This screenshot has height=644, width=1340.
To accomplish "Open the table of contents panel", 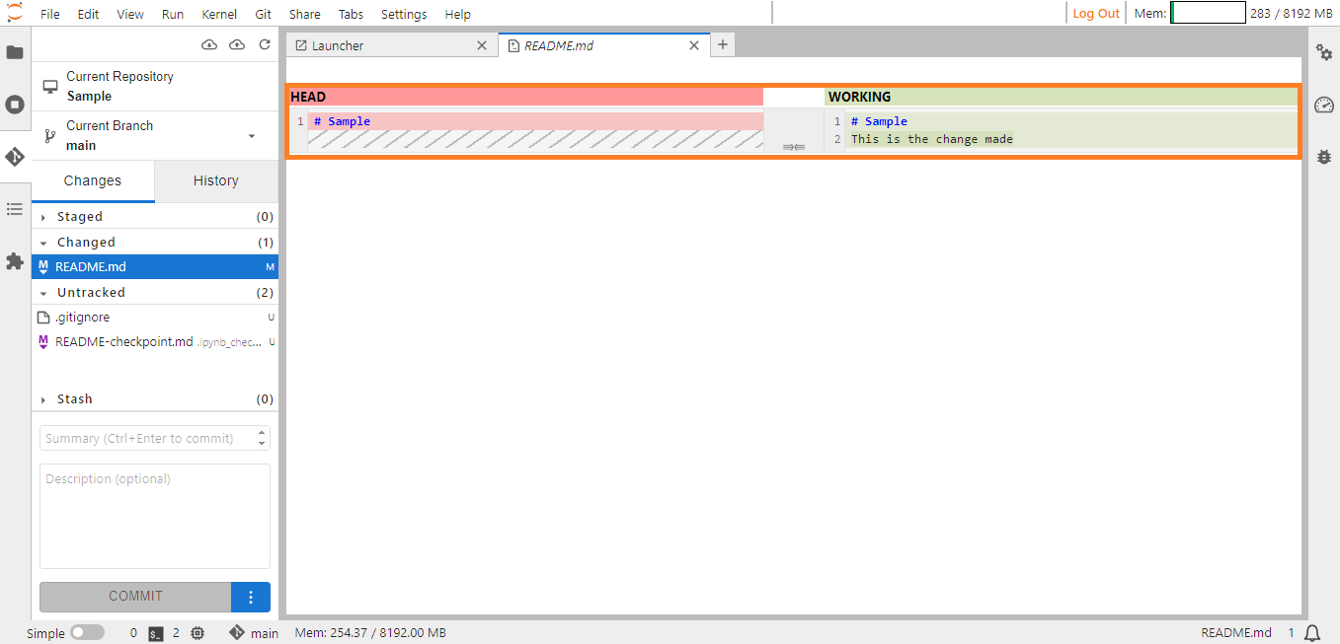I will pos(15,209).
